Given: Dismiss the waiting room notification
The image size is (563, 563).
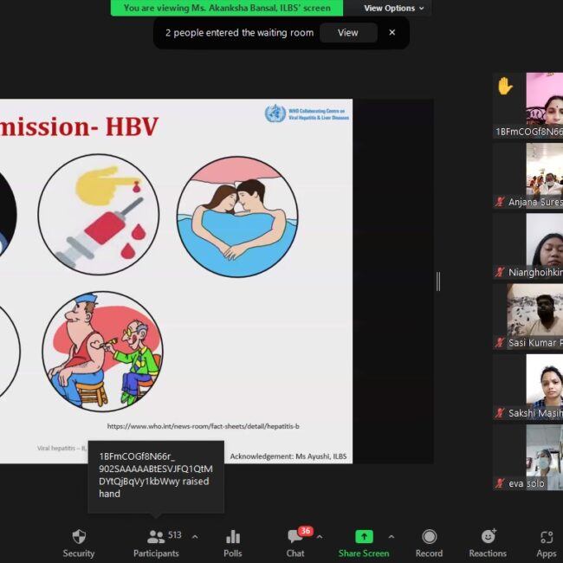Looking at the screenshot, I should tap(392, 33).
